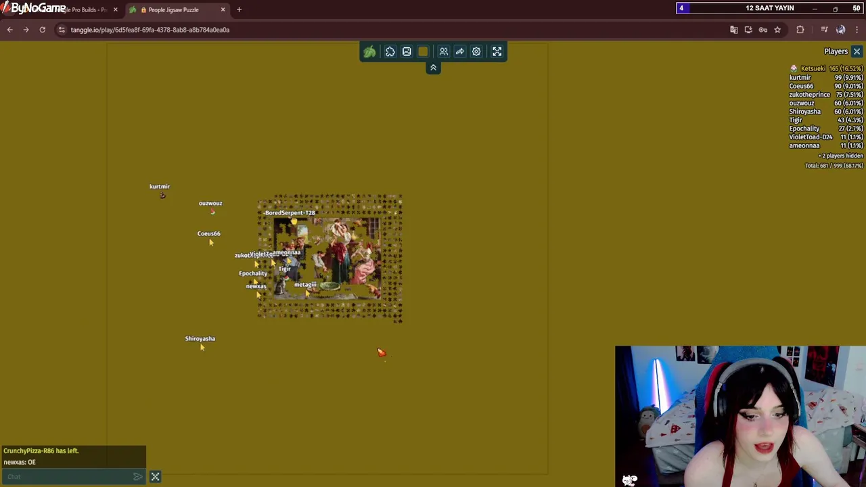Bookmark this tab with star
This screenshot has height=487, width=866.
pos(777,30)
